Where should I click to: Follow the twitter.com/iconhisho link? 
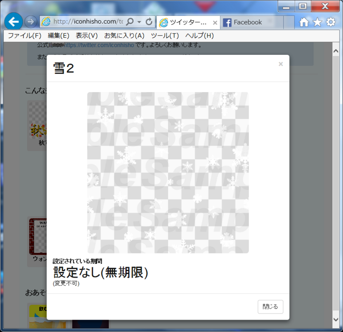click(99, 45)
